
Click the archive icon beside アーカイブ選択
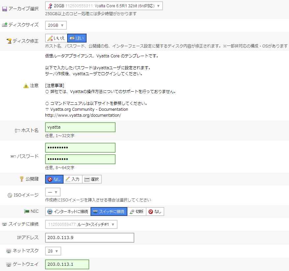coord(5,8)
